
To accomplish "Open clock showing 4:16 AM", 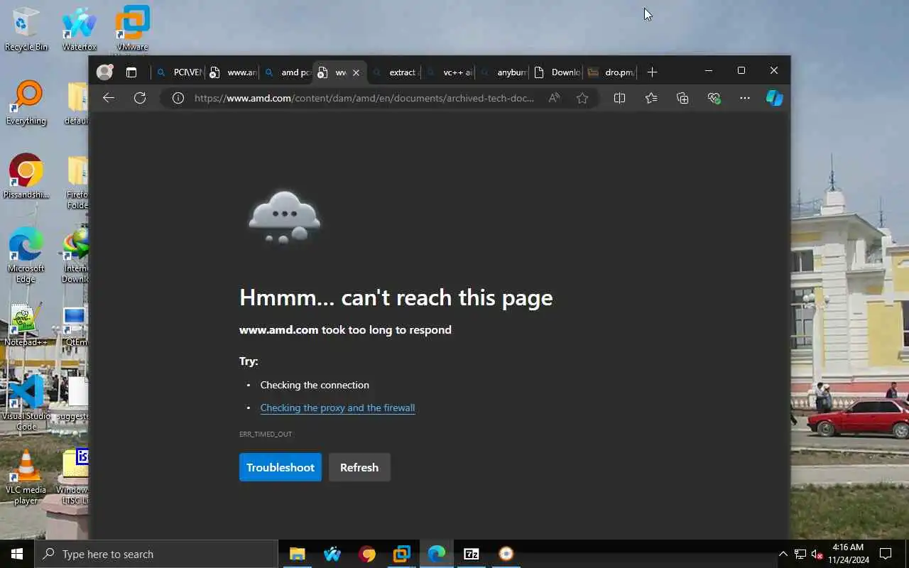I will 848,554.
